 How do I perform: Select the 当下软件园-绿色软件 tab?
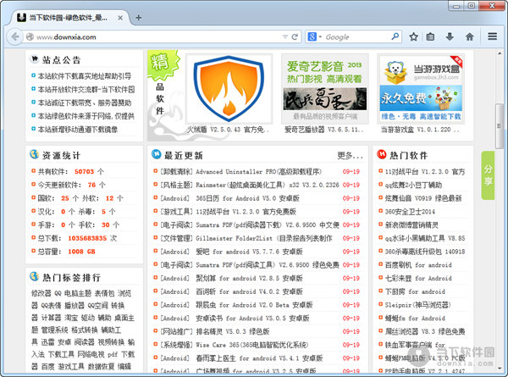pyautogui.click(x=68, y=18)
